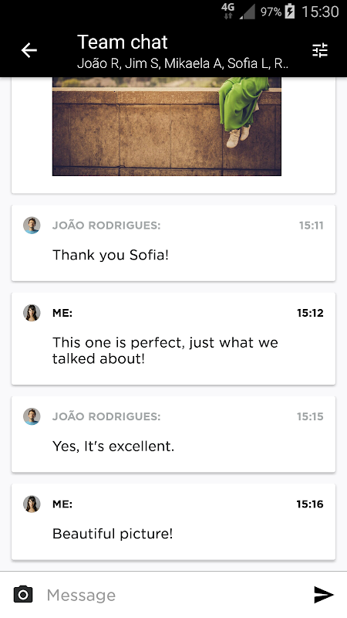The width and height of the screenshot is (347, 618).
Task: Tap the Team chat title
Action: click(x=123, y=42)
